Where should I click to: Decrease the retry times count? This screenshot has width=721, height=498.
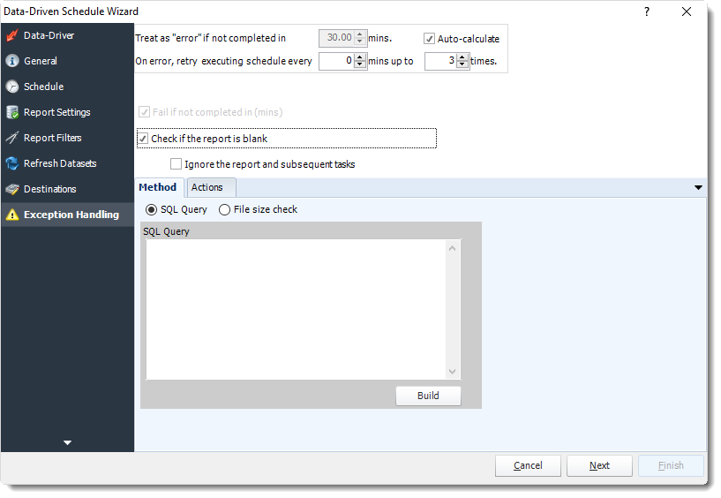pyautogui.click(x=462, y=64)
